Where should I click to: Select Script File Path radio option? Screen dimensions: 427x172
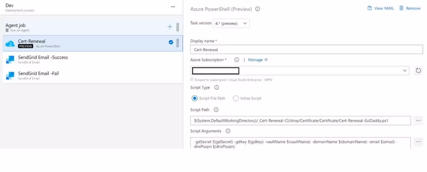coord(194,98)
